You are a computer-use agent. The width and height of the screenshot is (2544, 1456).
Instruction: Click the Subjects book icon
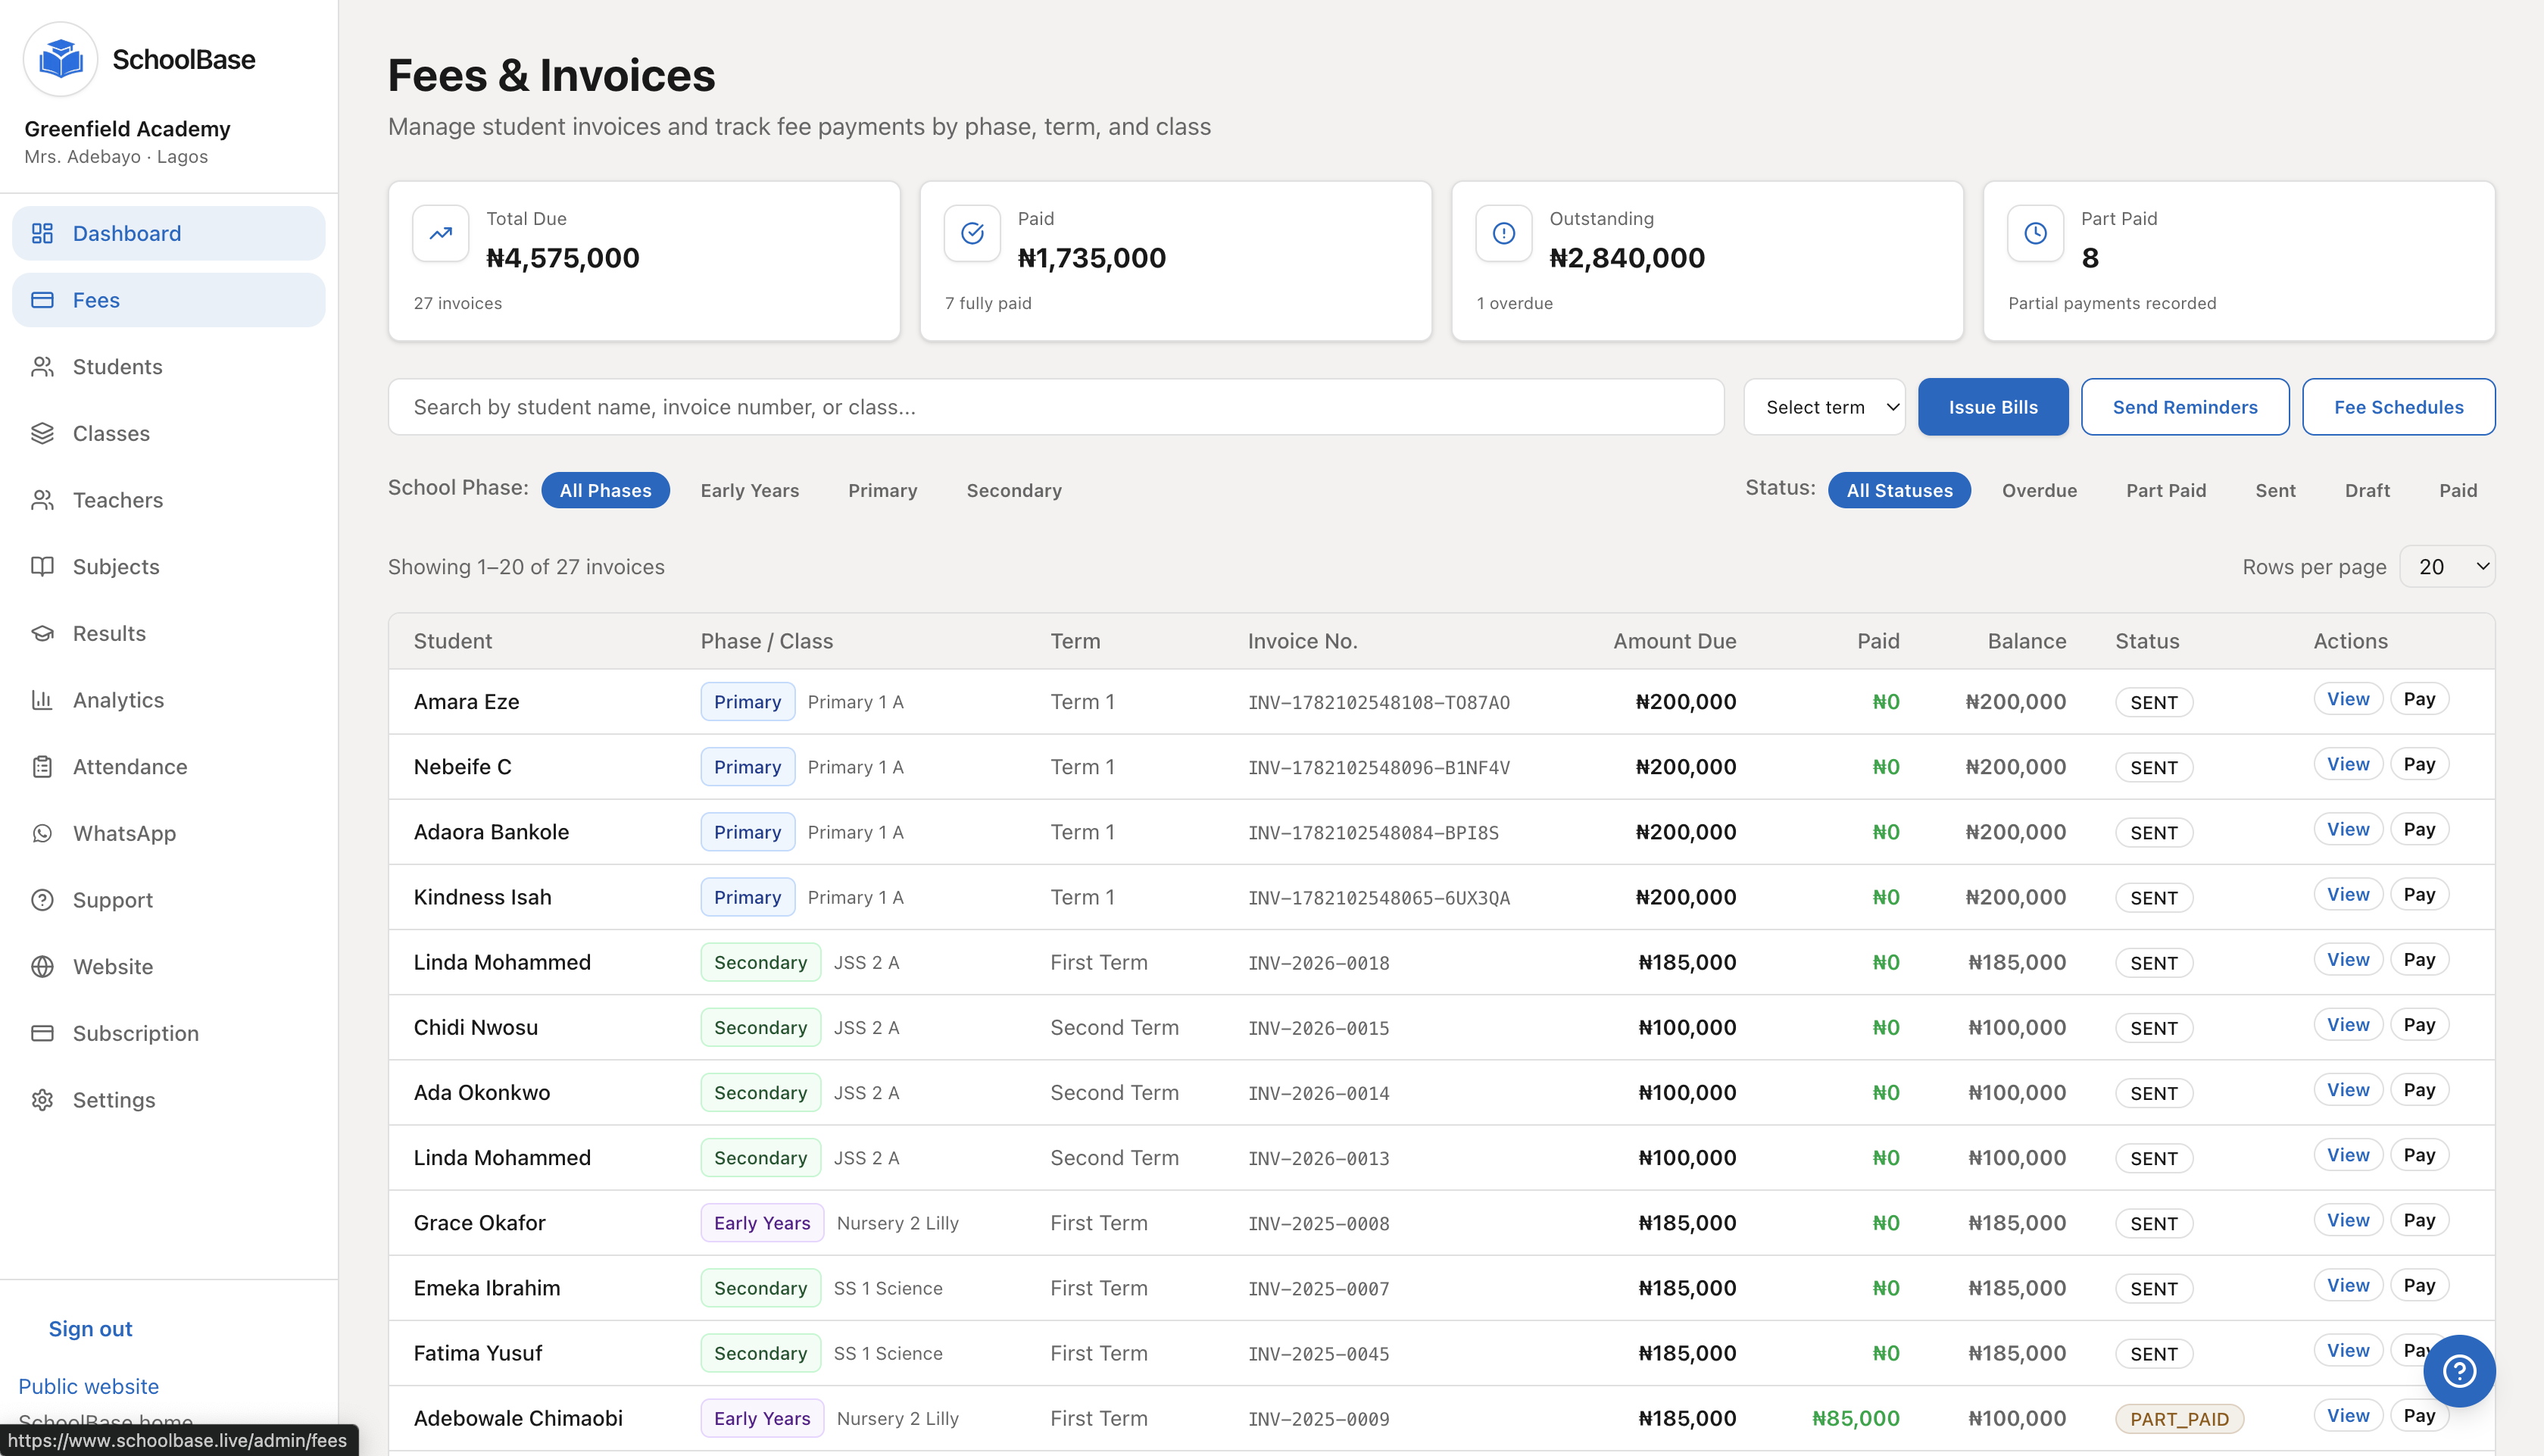42,567
